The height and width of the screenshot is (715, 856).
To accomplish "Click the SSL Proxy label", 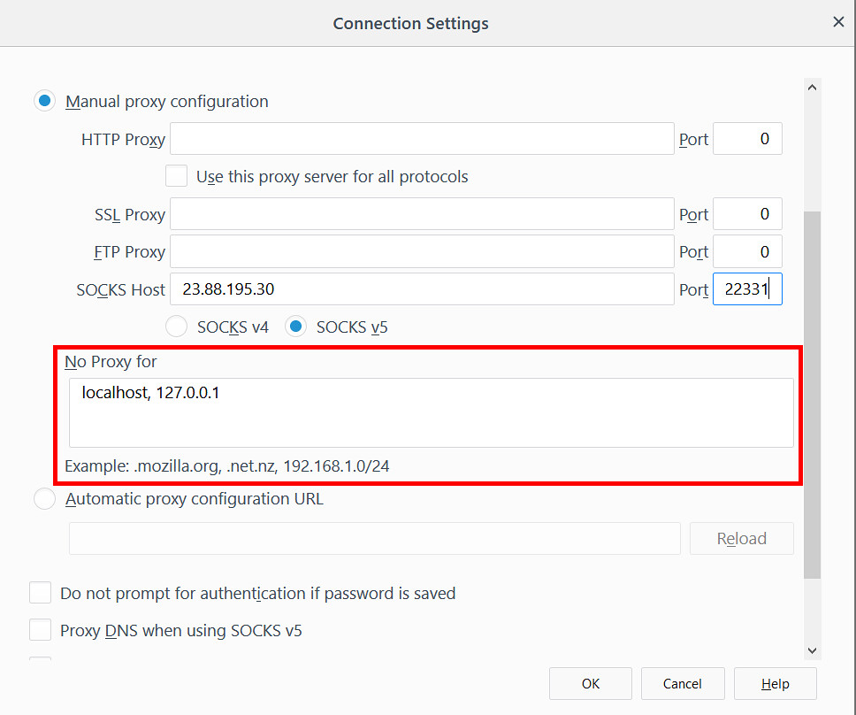I will pyautogui.click(x=130, y=215).
